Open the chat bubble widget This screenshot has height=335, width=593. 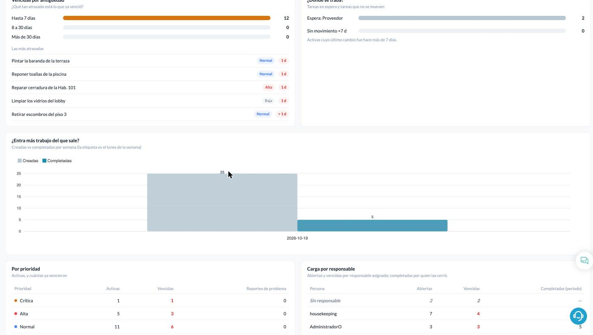click(x=584, y=261)
